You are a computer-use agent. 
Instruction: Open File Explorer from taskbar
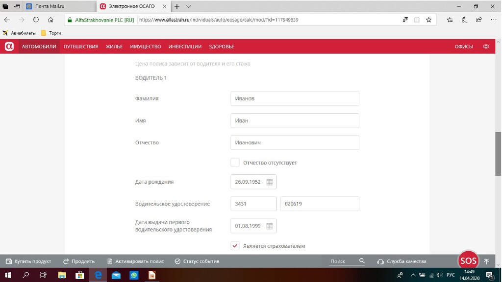[62, 275]
